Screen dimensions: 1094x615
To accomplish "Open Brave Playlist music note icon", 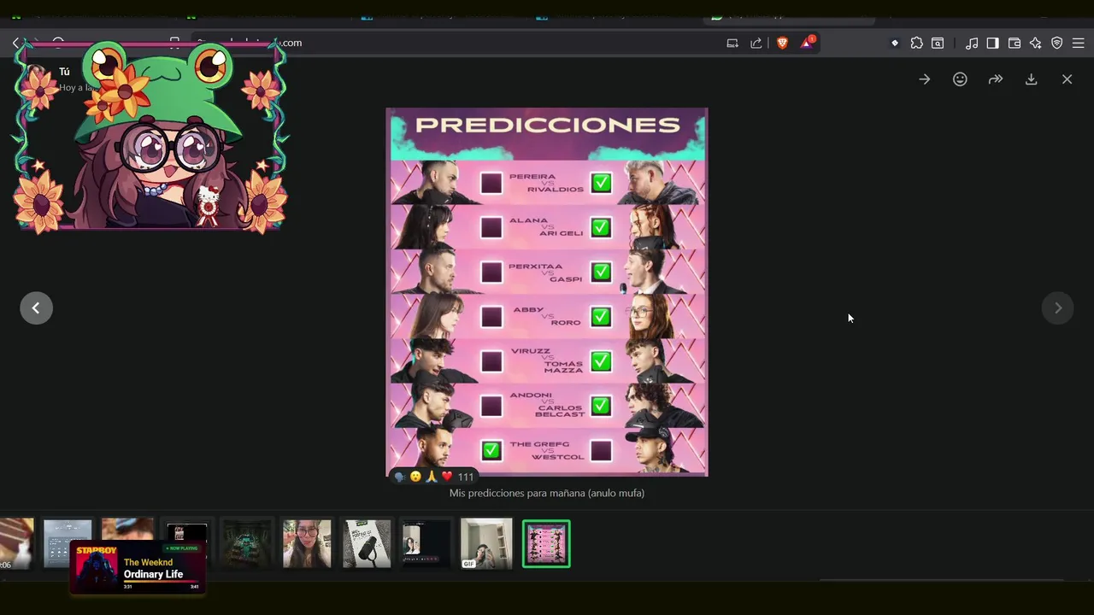I will click(x=972, y=43).
